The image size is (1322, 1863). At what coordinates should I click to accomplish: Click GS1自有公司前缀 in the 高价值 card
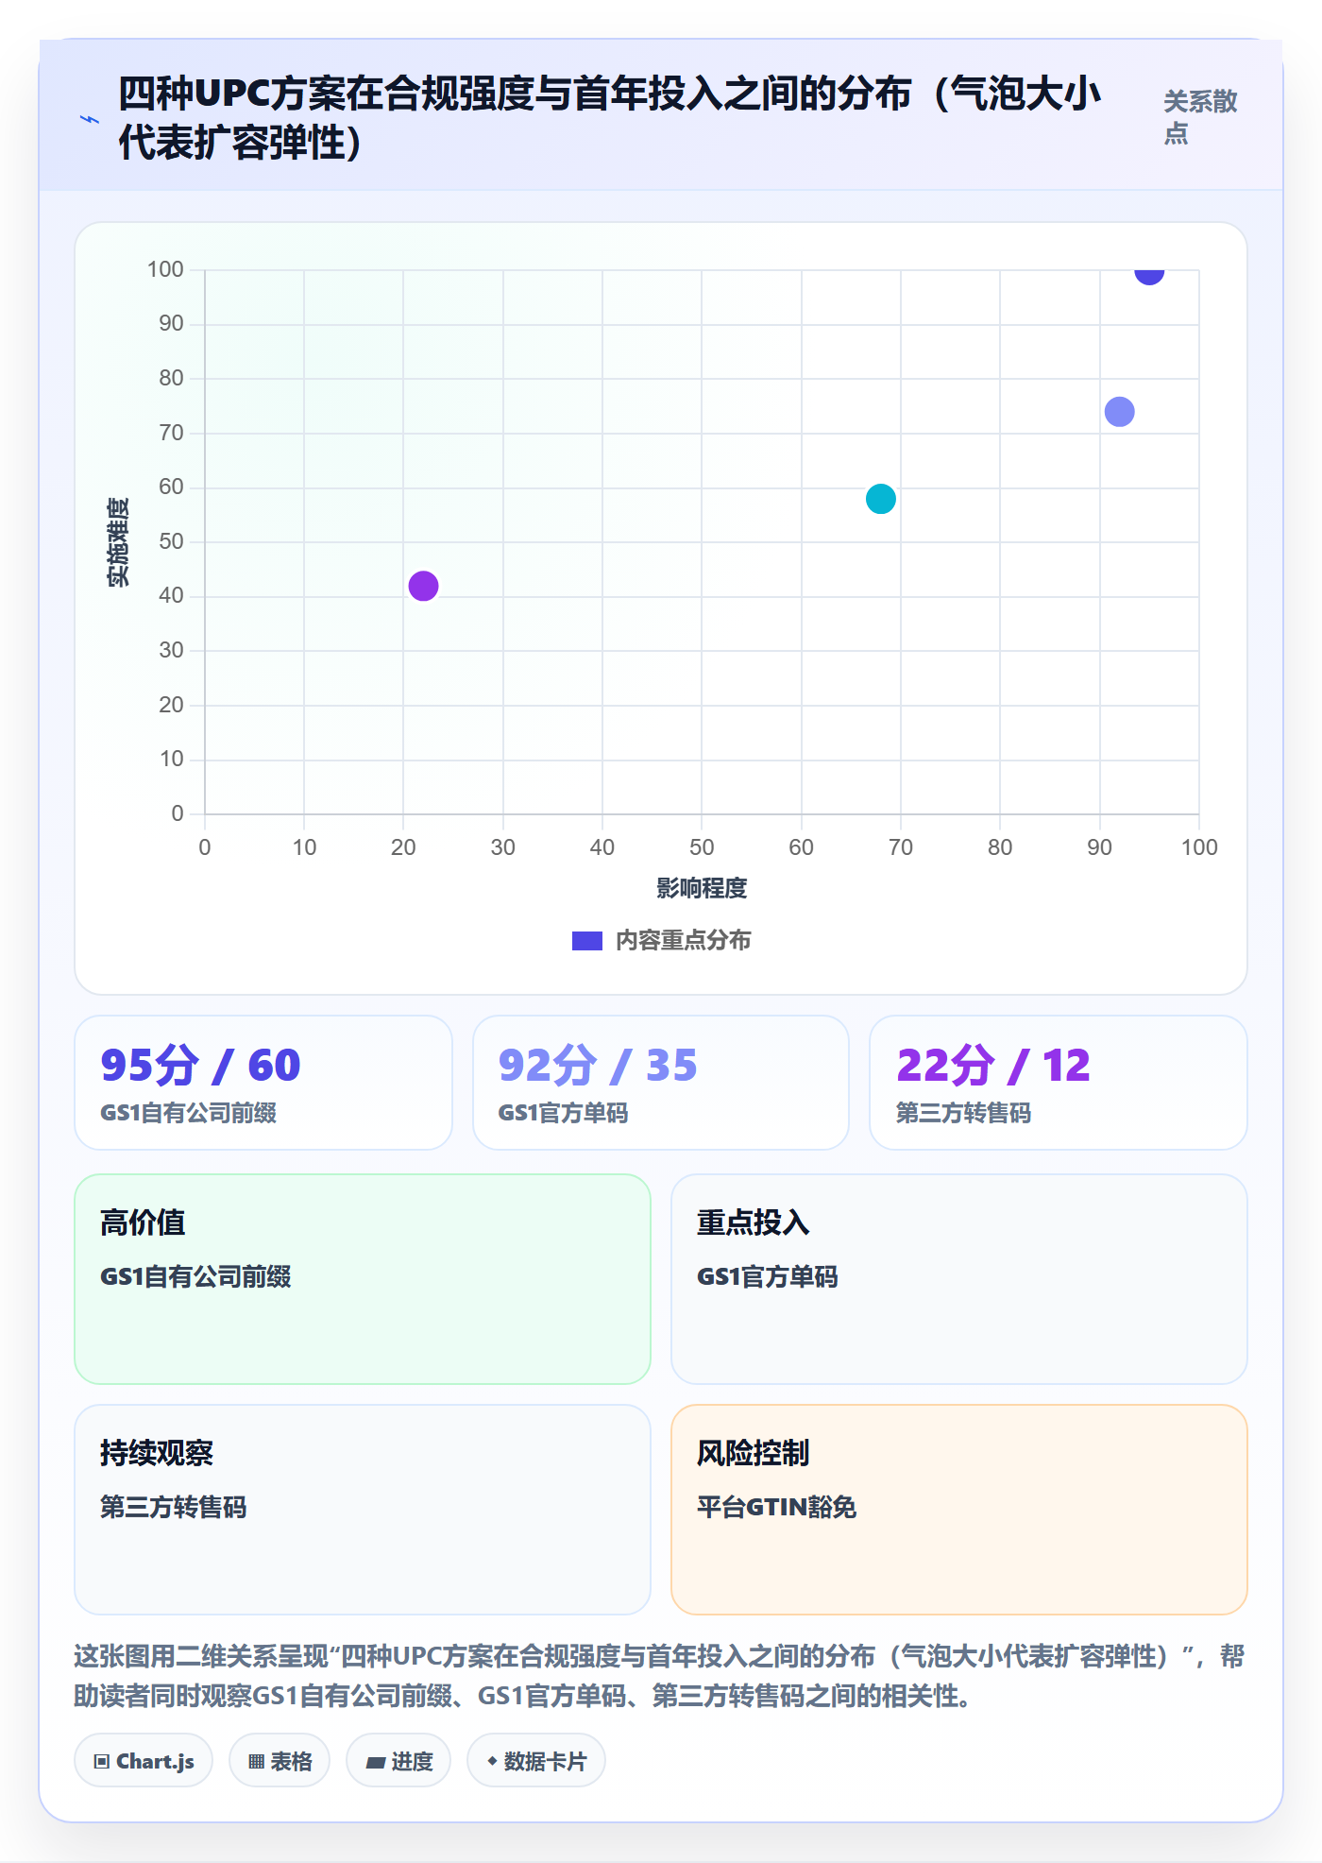pos(195,1276)
